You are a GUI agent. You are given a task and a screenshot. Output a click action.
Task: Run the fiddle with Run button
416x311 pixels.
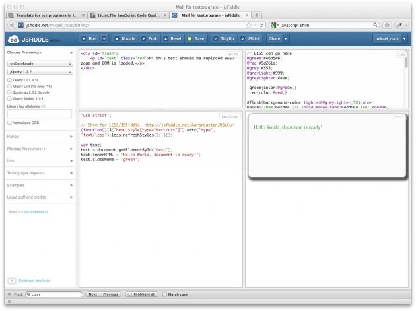click(x=89, y=39)
